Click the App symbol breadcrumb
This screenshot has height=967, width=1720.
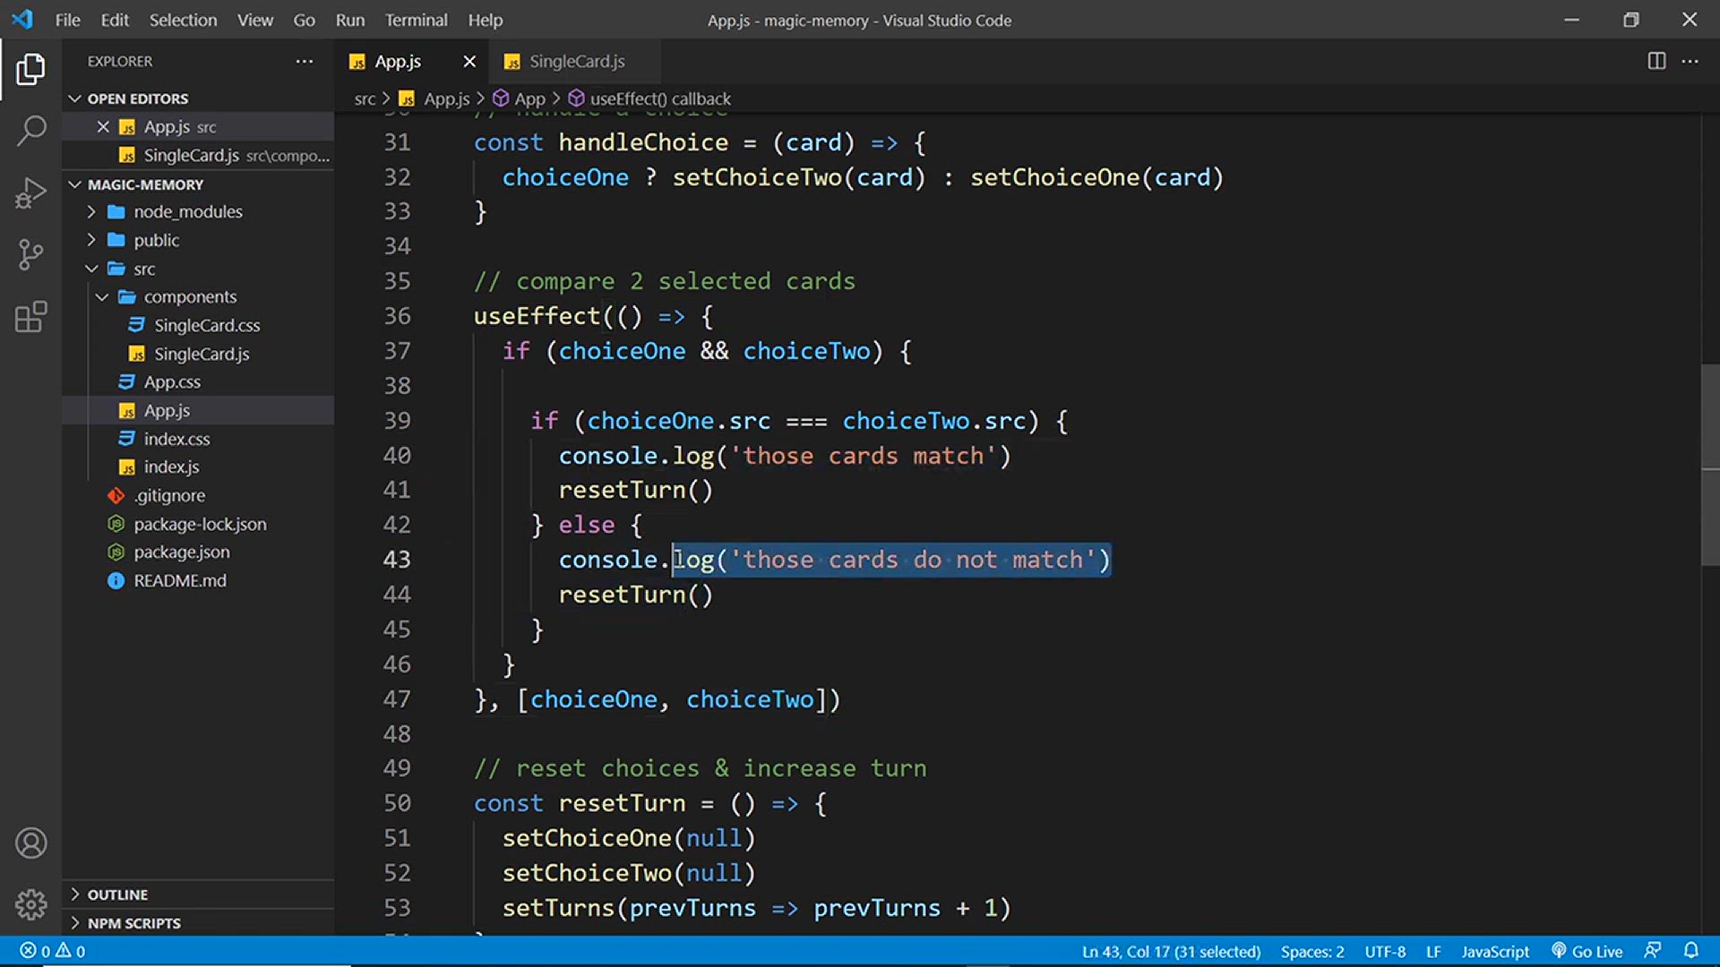(x=520, y=98)
